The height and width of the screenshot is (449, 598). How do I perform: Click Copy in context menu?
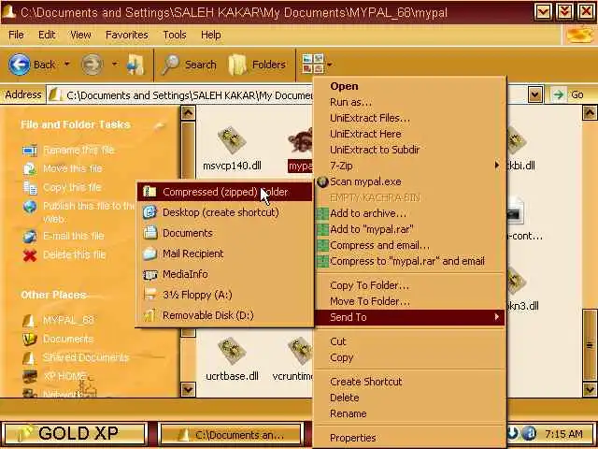pos(409,357)
